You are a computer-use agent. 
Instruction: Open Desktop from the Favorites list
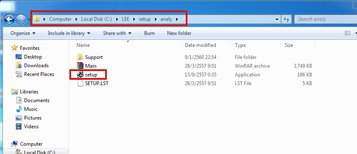[33, 57]
